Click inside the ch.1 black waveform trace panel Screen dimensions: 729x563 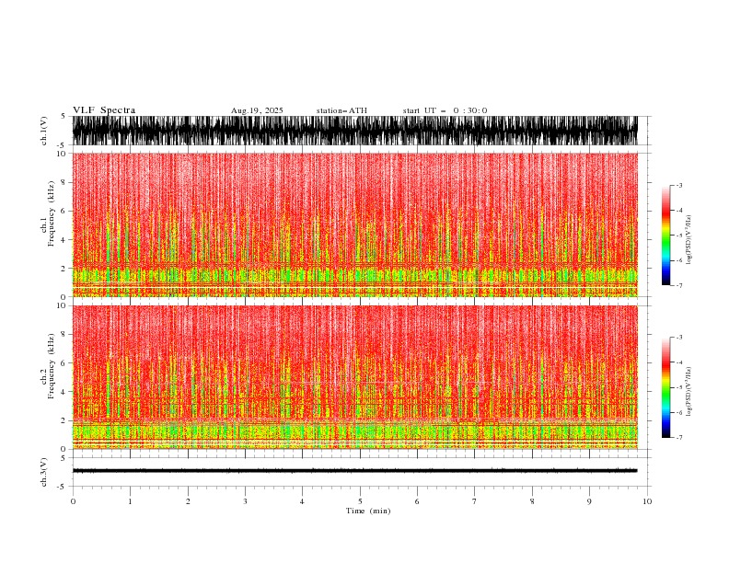(x=354, y=131)
